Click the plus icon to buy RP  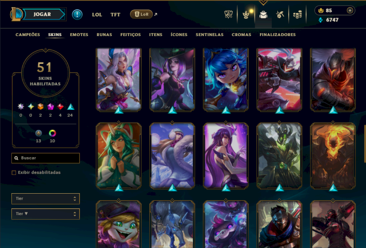(x=350, y=11)
